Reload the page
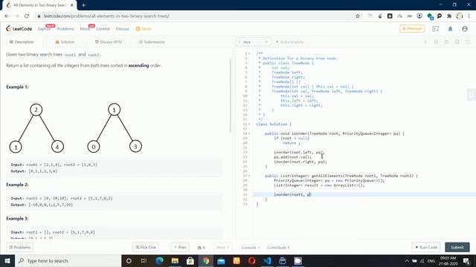Screen dimensions: 476x267 pyautogui.click(x=27, y=16)
